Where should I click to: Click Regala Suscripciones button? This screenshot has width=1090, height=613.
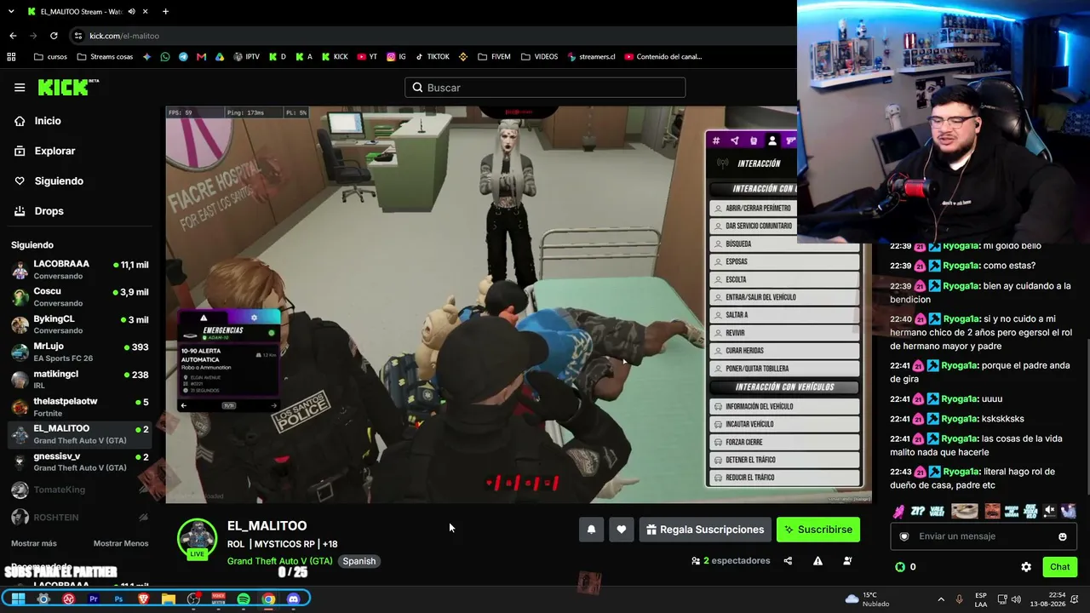coord(705,530)
